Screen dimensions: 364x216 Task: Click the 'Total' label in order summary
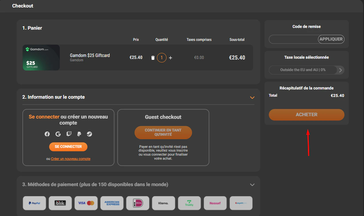273,95
